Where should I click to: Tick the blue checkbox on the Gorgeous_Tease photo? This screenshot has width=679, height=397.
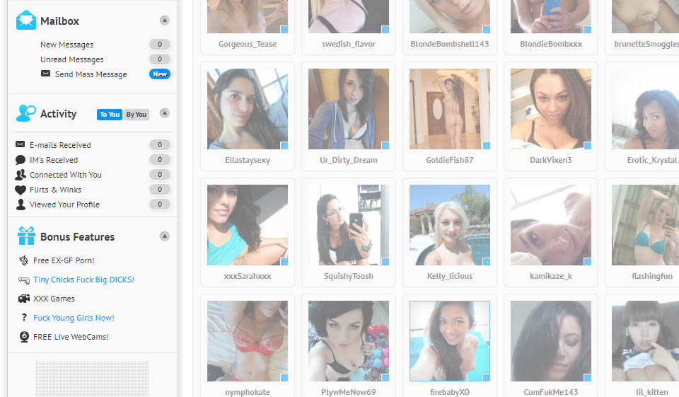pos(284,30)
